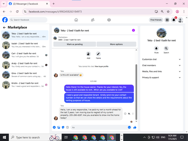The height and width of the screenshot is (141, 188).
Task: Select the Messenger | Facebook browser tab
Action: click(x=29, y=4)
